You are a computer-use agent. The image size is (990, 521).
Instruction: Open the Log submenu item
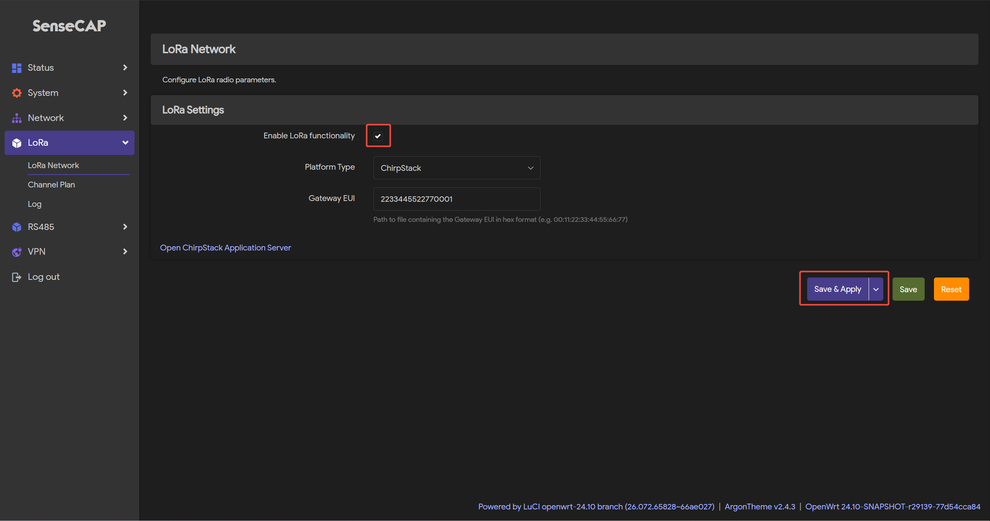pyautogui.click(x=34, y=204)
